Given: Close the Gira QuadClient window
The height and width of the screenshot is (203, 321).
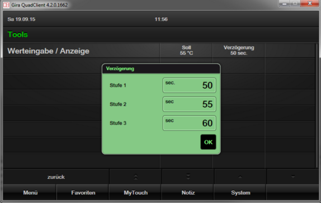Looking at the screenshot, I should 310,3.
